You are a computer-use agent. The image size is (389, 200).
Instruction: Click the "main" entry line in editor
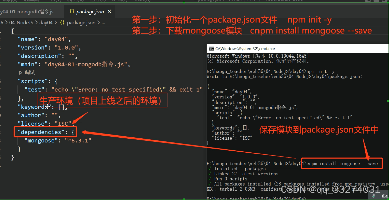[74, 64]
